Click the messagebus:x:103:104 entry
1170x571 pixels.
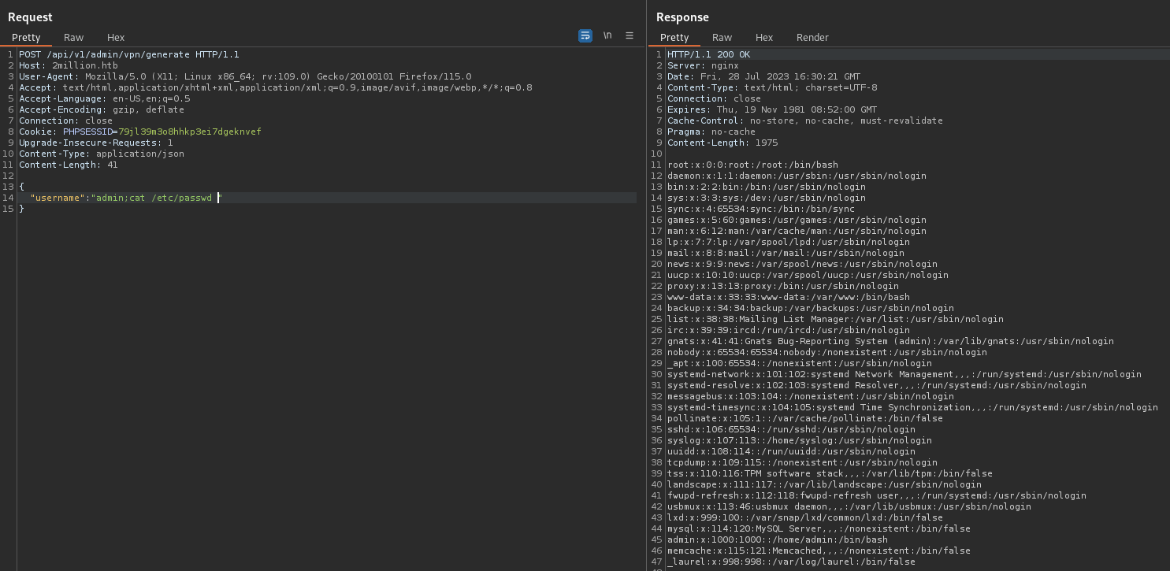(x=811, y=396)
